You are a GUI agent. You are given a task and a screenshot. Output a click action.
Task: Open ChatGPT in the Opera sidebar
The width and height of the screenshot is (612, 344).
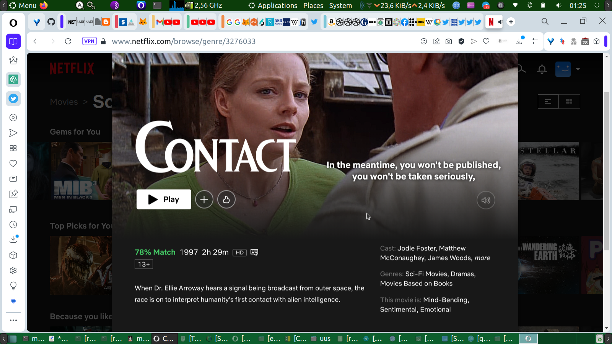click(x=13, y=80)
